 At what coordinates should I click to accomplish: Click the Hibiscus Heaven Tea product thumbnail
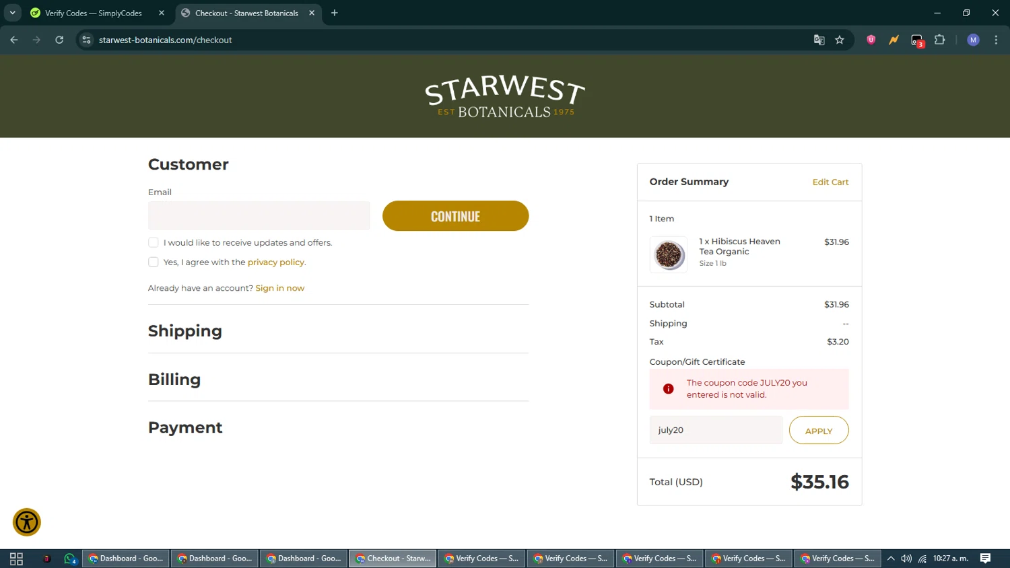click(x=669, y=254)
